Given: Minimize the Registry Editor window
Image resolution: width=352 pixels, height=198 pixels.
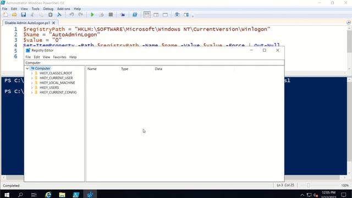Looking at the screenshot, I should click(251, 50).
